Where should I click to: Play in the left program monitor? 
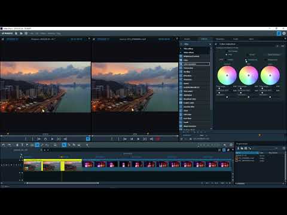(x=52, y=139)
